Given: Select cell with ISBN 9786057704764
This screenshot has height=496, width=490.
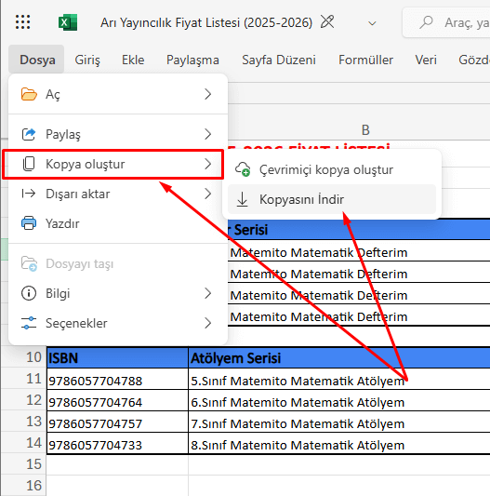Looking at the screenshot, I should [117, 400].
